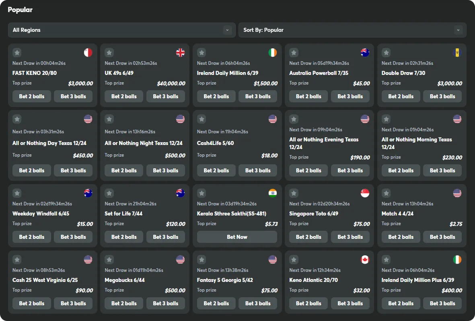Expand the Sort By: Popular dropdown
The image size is (475, 321).
(x=352, y=30)
